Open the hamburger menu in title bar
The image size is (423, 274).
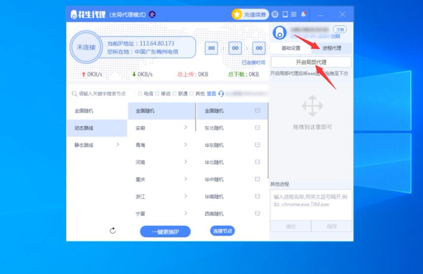tap(294, 14)
